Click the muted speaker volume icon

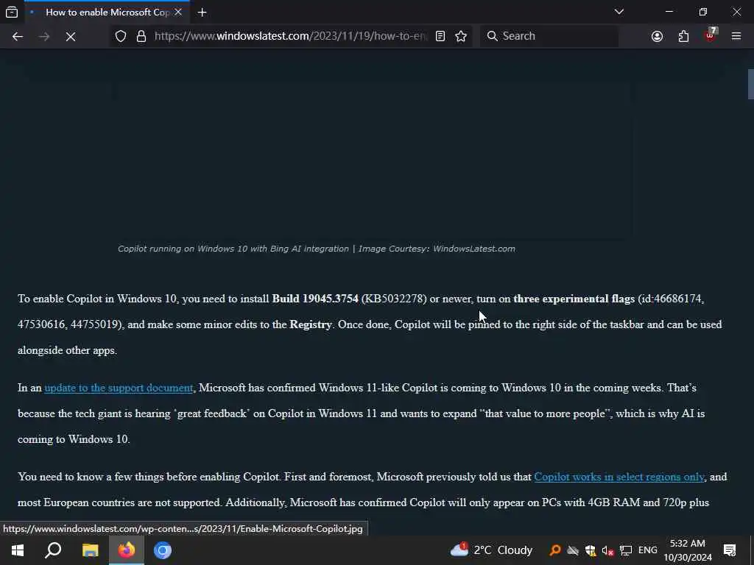pyautogui.click(x=607, y=550)
